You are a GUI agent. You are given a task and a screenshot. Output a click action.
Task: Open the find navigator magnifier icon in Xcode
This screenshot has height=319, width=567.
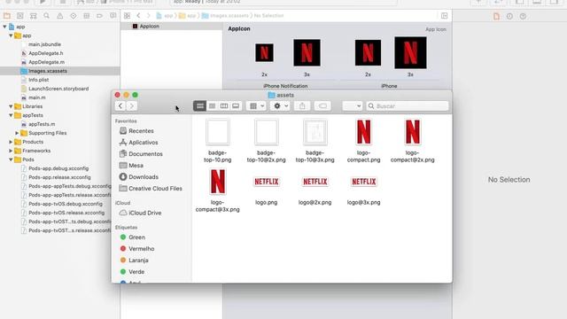pyautogui.click(x=47, y=16)
